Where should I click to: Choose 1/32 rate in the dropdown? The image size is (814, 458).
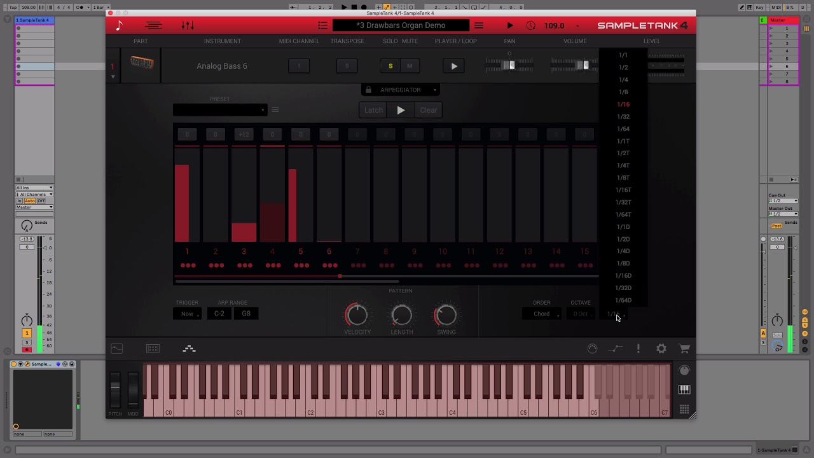tap(623, 116)
